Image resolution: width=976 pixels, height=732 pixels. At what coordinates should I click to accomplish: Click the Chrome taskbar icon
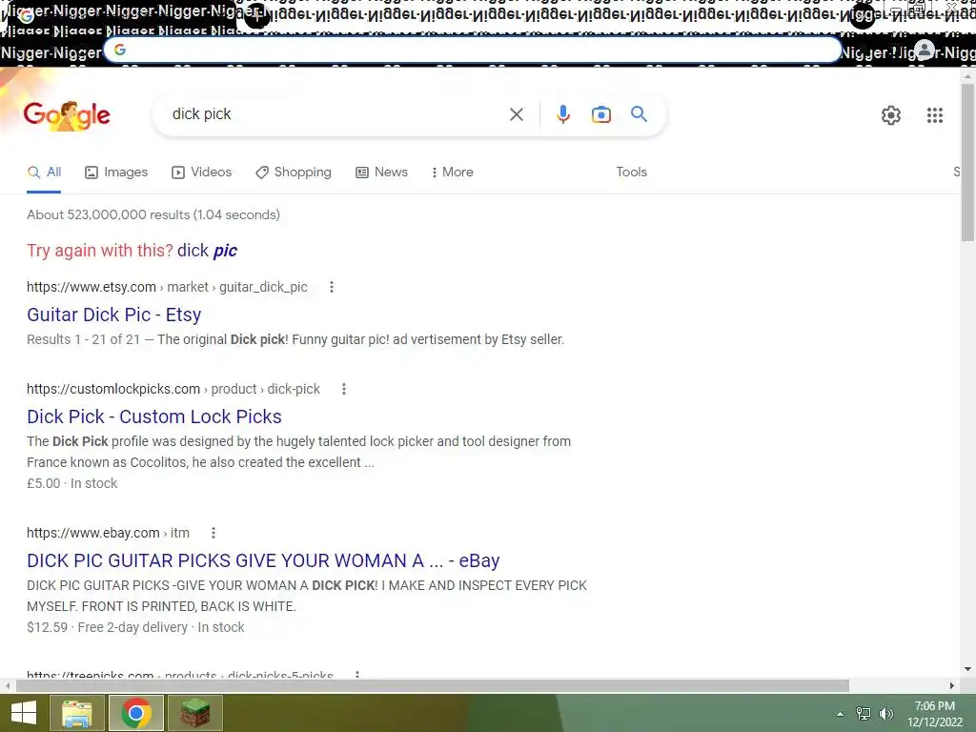135,713
